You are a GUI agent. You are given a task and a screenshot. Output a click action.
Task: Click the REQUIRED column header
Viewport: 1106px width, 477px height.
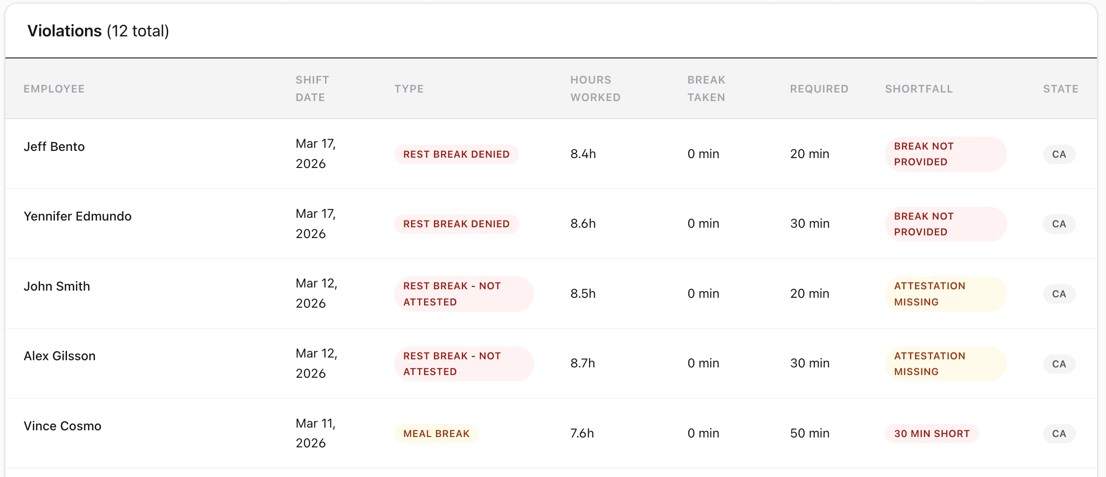point(819,88)
